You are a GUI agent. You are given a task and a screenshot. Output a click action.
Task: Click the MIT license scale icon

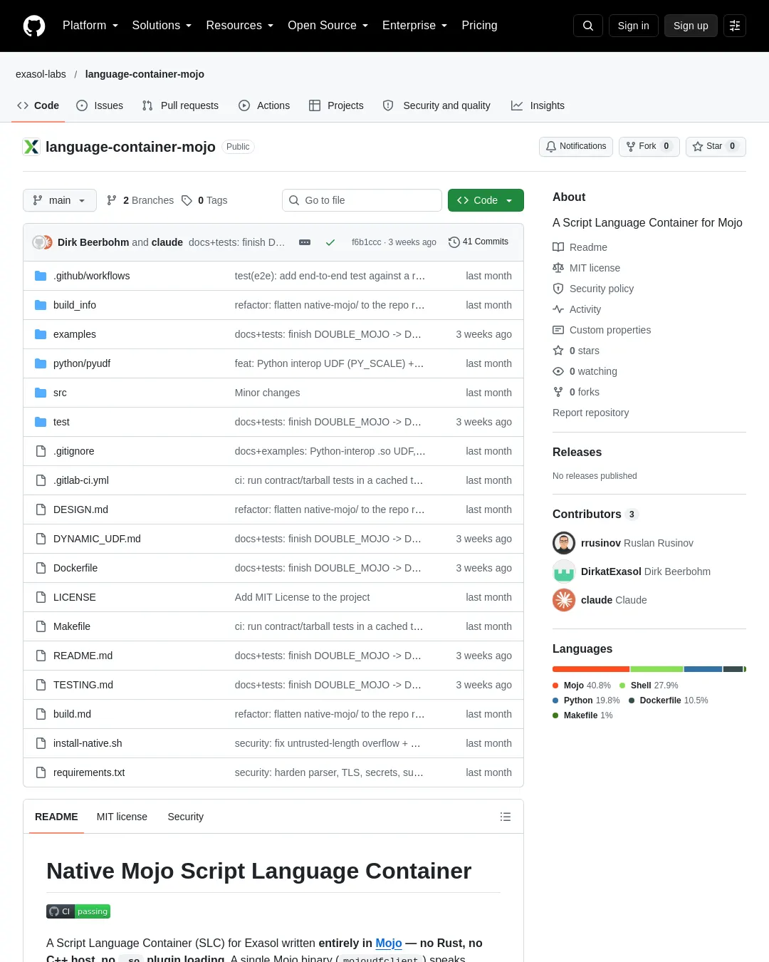(x=558, y=268)
